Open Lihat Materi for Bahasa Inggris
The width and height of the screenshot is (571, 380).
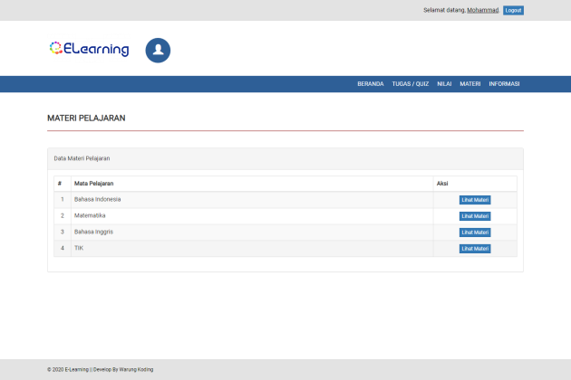475,233
